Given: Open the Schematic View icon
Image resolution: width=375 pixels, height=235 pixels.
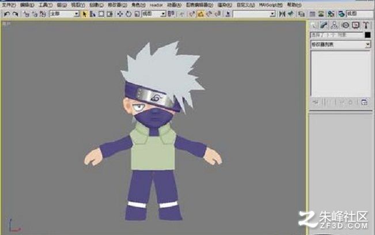Looking at the screenshot, I should [x=321, y=14].
